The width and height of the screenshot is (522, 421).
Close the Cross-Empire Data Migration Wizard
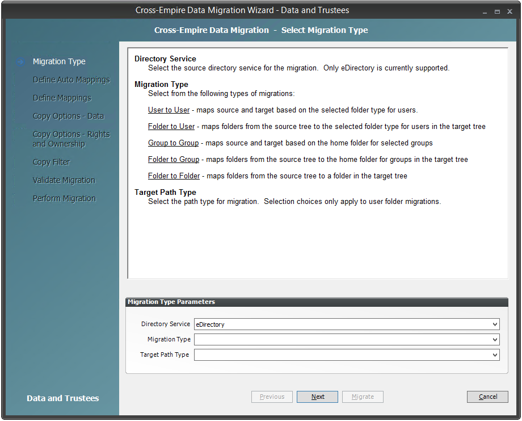point(510,12)
